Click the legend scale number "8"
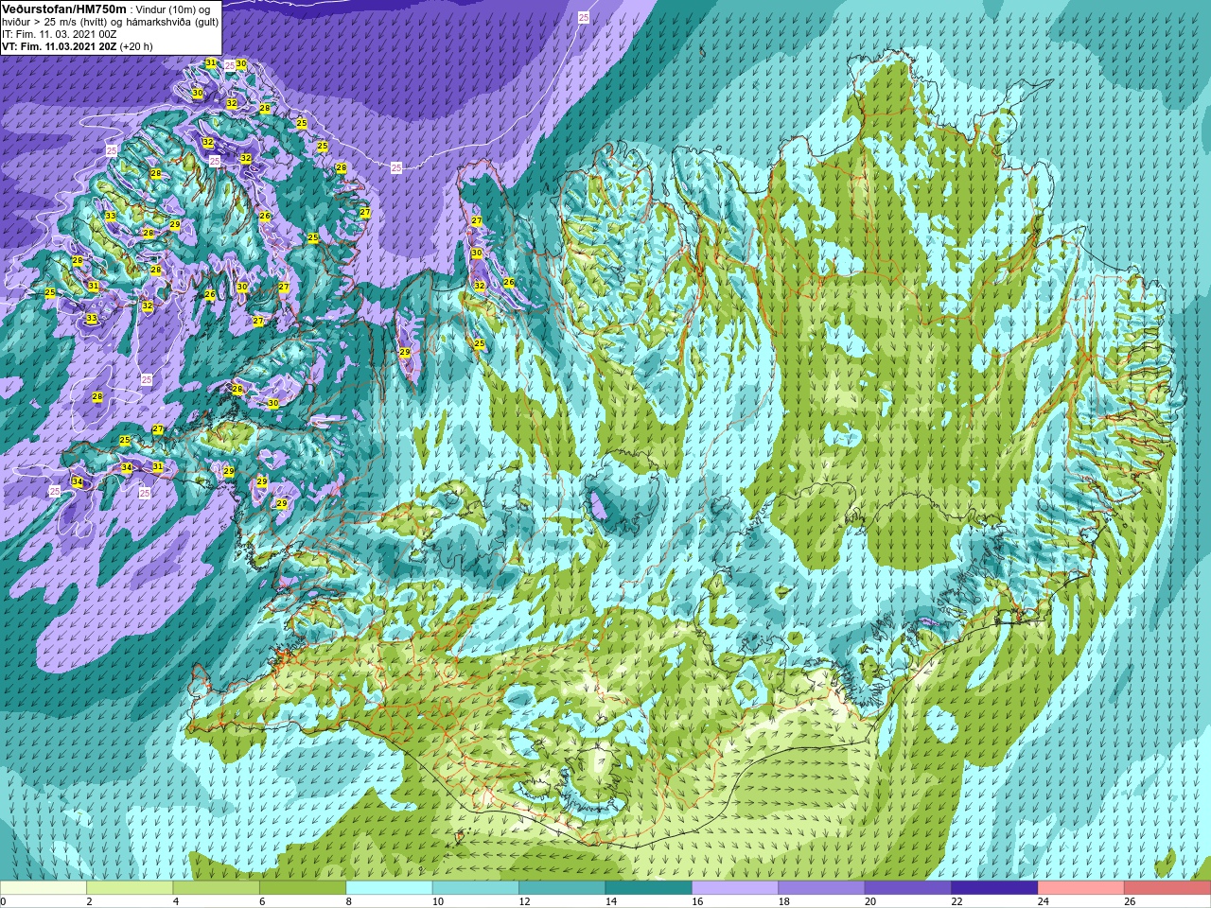The image size is (1211, 908). click(x=349, y=901)
